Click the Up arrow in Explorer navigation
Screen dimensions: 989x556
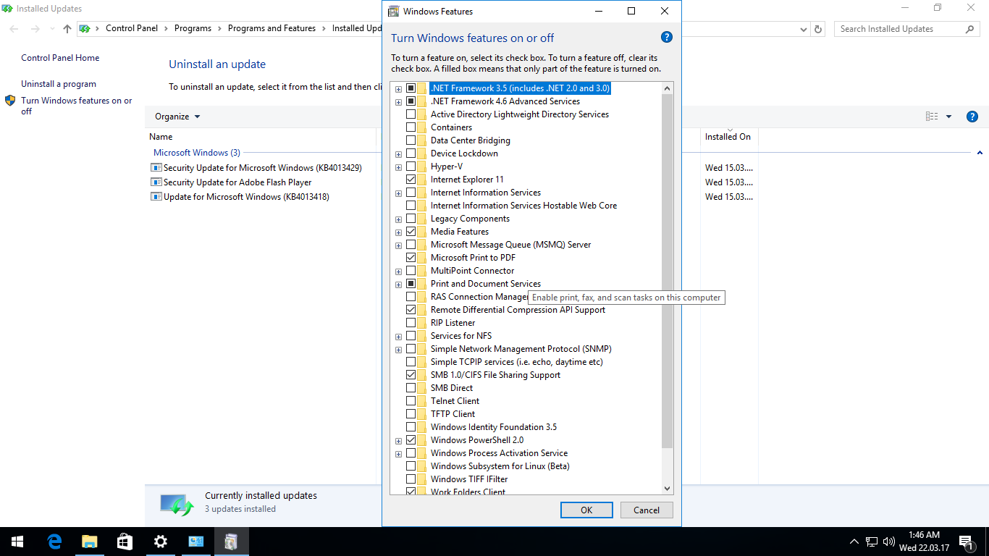[x=67, y=29]
